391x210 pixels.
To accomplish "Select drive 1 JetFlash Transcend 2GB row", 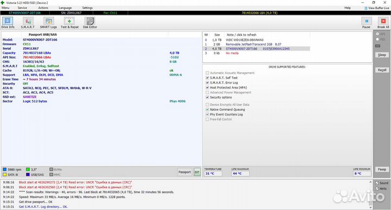I will (256, 44).
